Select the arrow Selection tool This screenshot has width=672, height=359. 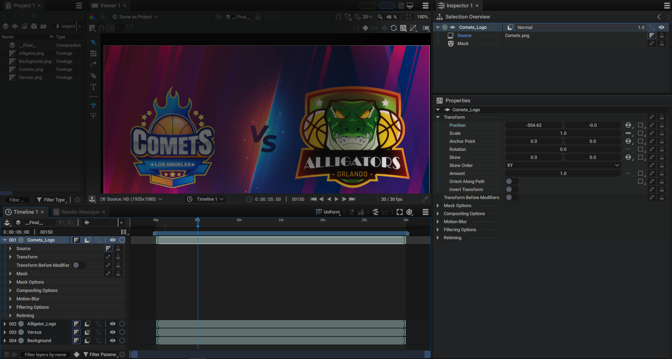(x=93, y=42)
